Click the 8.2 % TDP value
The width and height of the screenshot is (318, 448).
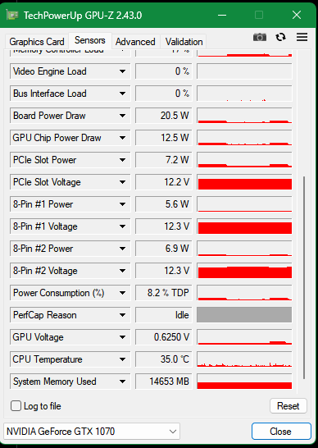164,293
